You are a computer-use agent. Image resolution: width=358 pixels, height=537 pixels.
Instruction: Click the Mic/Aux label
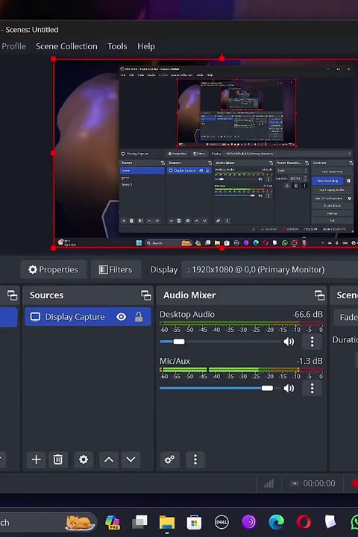[175, 361]
